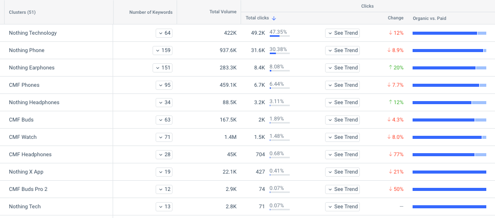Show See Trend for Nothing X App
495x218 pixels.
click(x=342, y=172)
